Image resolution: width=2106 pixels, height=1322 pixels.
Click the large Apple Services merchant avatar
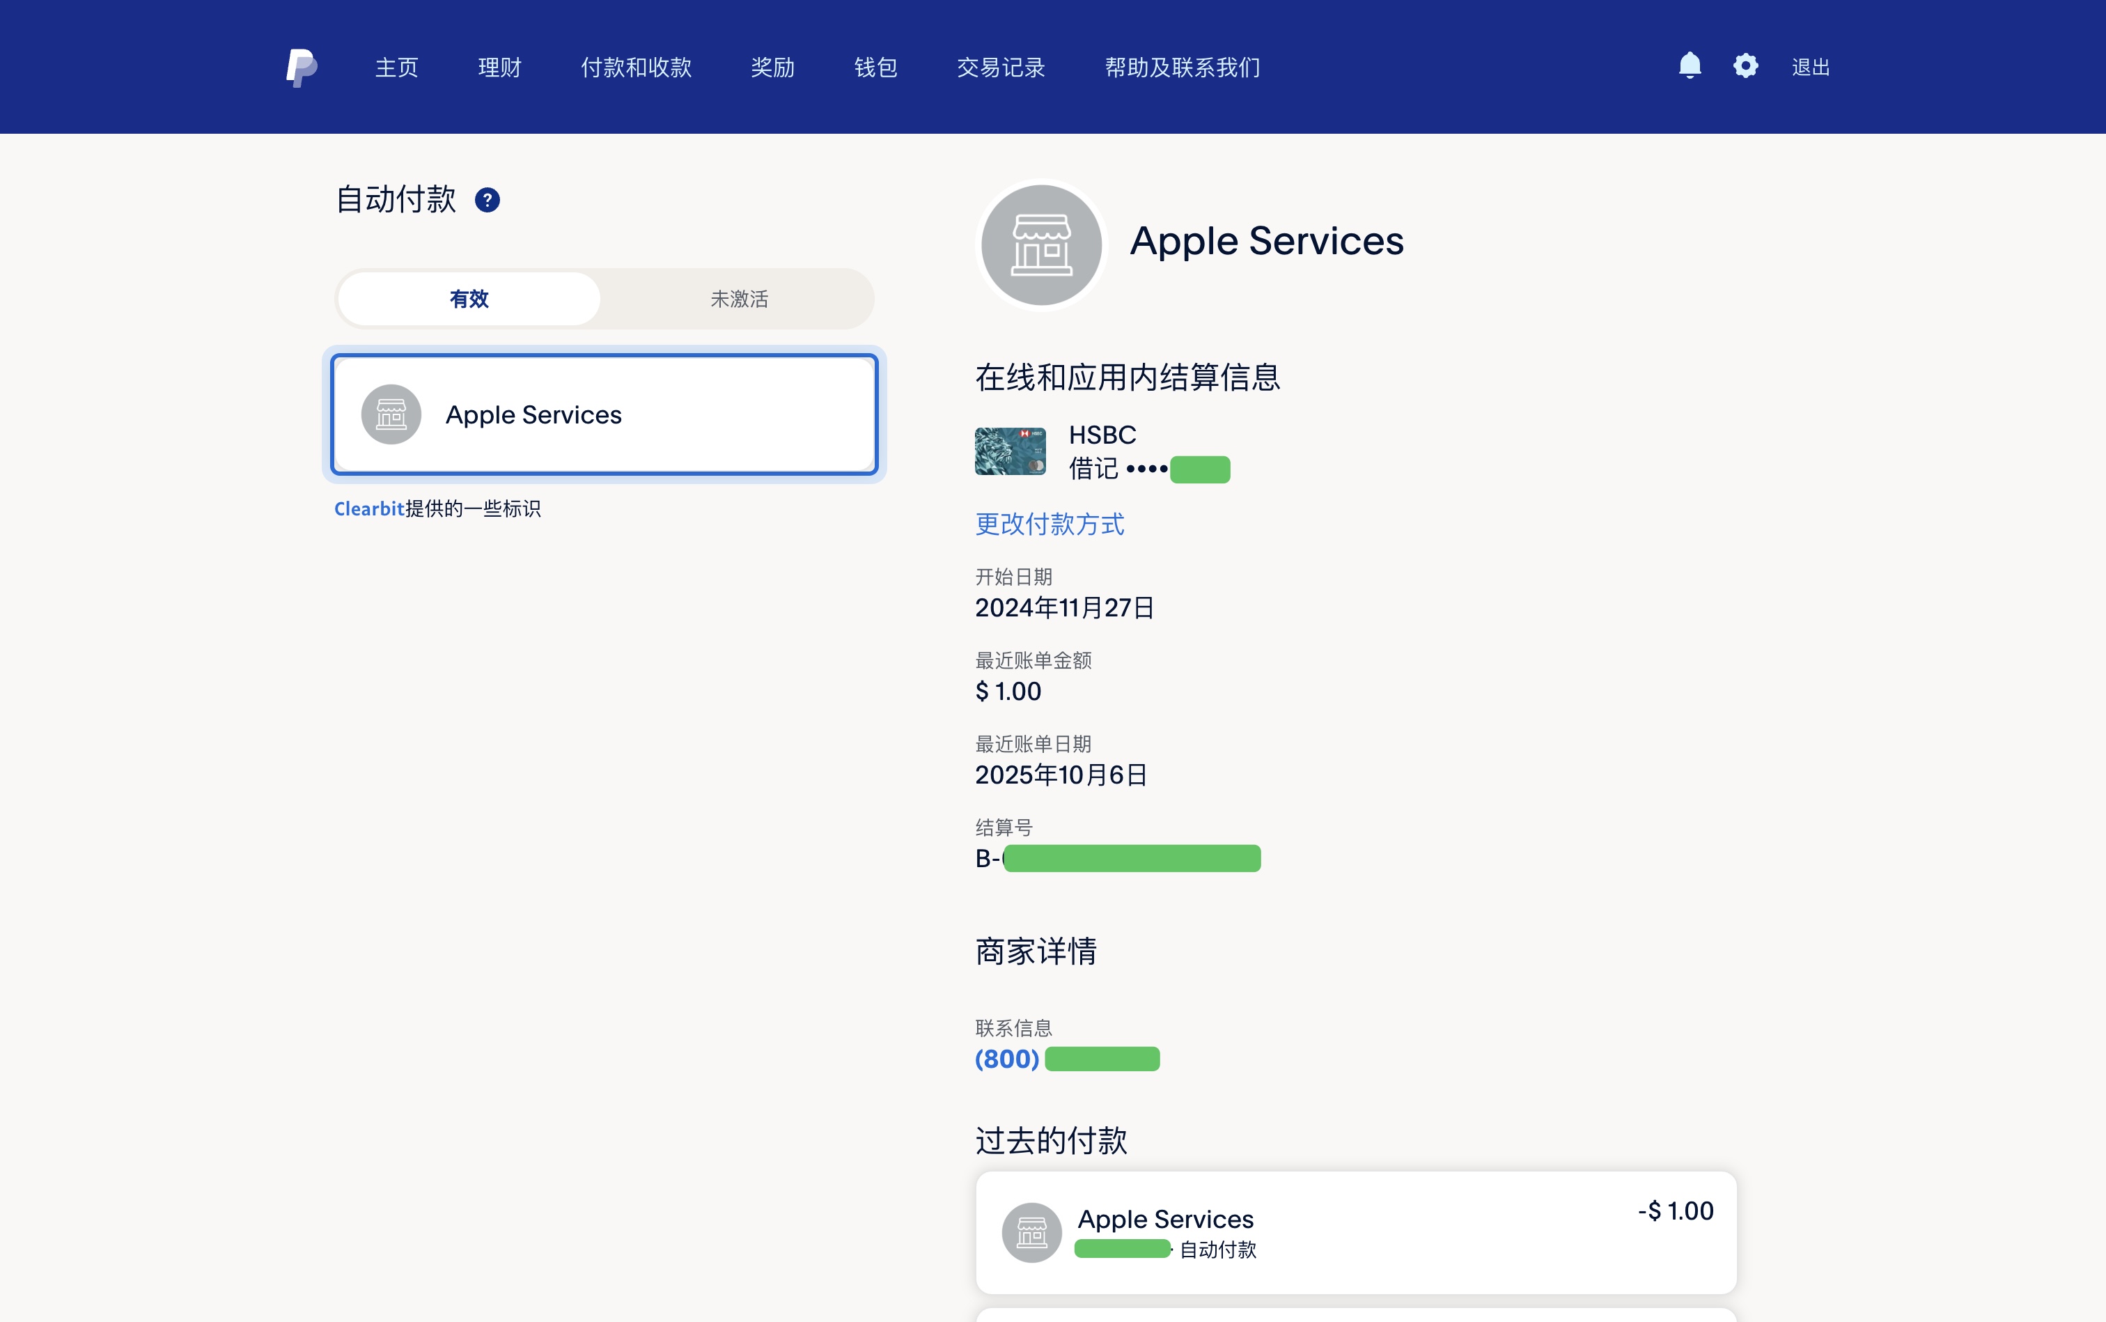tap(1040, 244)
